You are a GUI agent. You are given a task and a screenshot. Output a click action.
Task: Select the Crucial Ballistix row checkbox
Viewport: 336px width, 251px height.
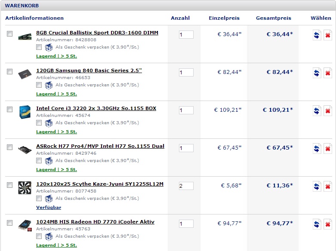(9, 34)
